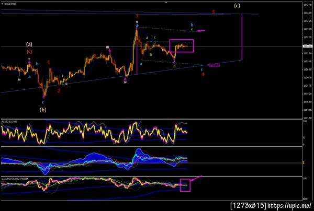Select the red wave 2 label
The image size is (314, 211).
coord(59,91)
